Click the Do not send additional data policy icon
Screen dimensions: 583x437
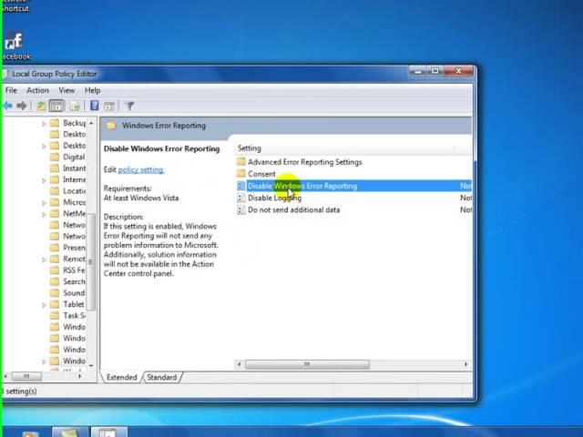[240, 209]
